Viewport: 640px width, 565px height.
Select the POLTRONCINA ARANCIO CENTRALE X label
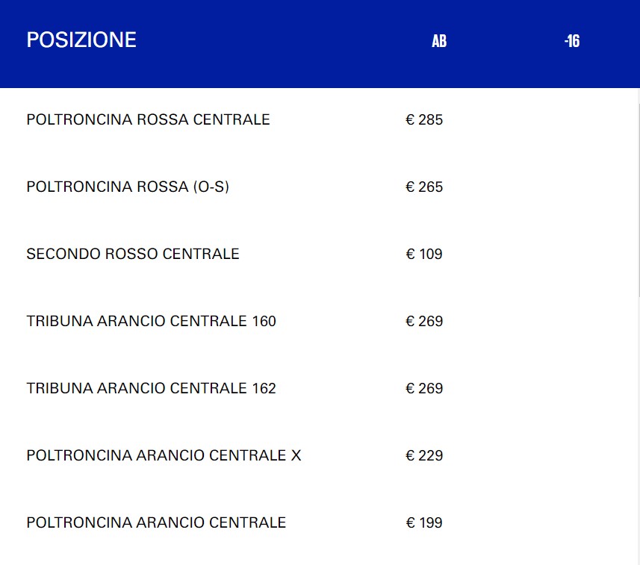click(x=164, y=455)
